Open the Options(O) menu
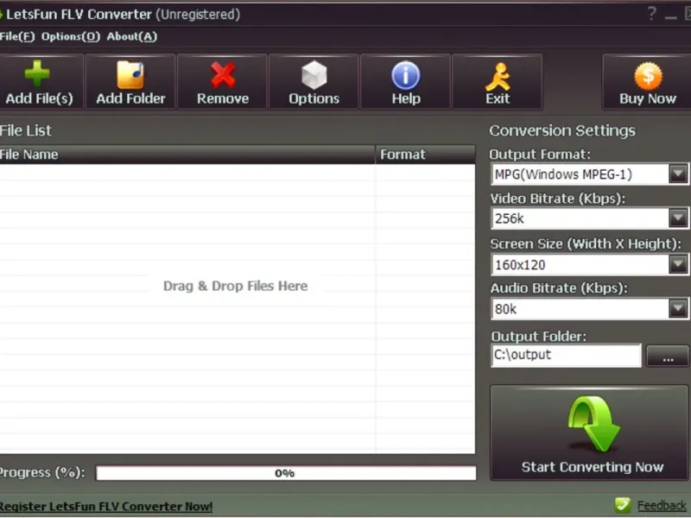691x518 pixels. click(71, 36)
